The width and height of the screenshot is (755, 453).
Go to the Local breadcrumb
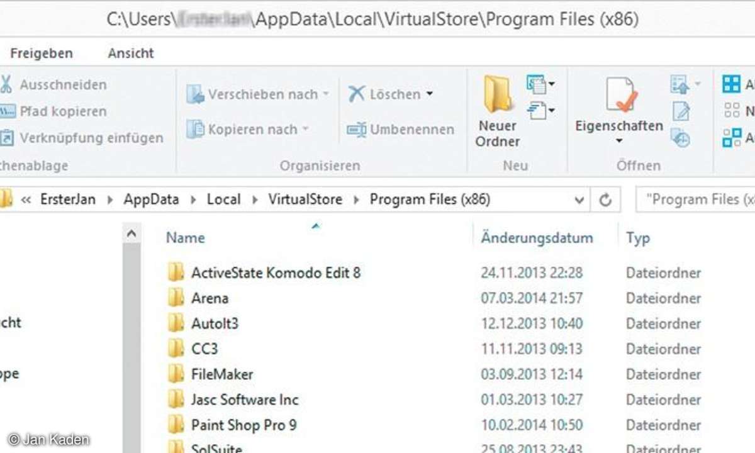223,200
